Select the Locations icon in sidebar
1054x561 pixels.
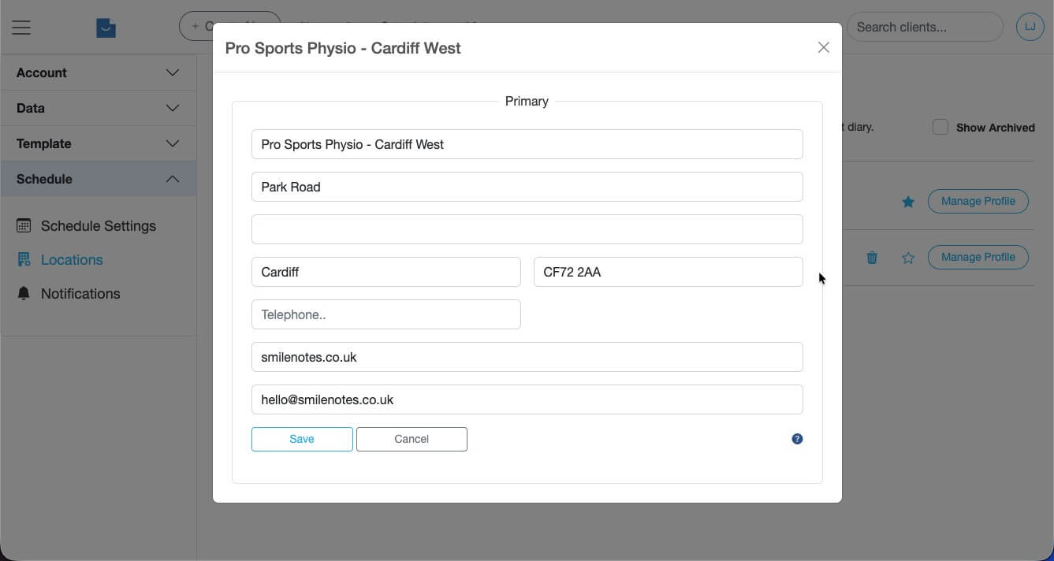(23, 259)
